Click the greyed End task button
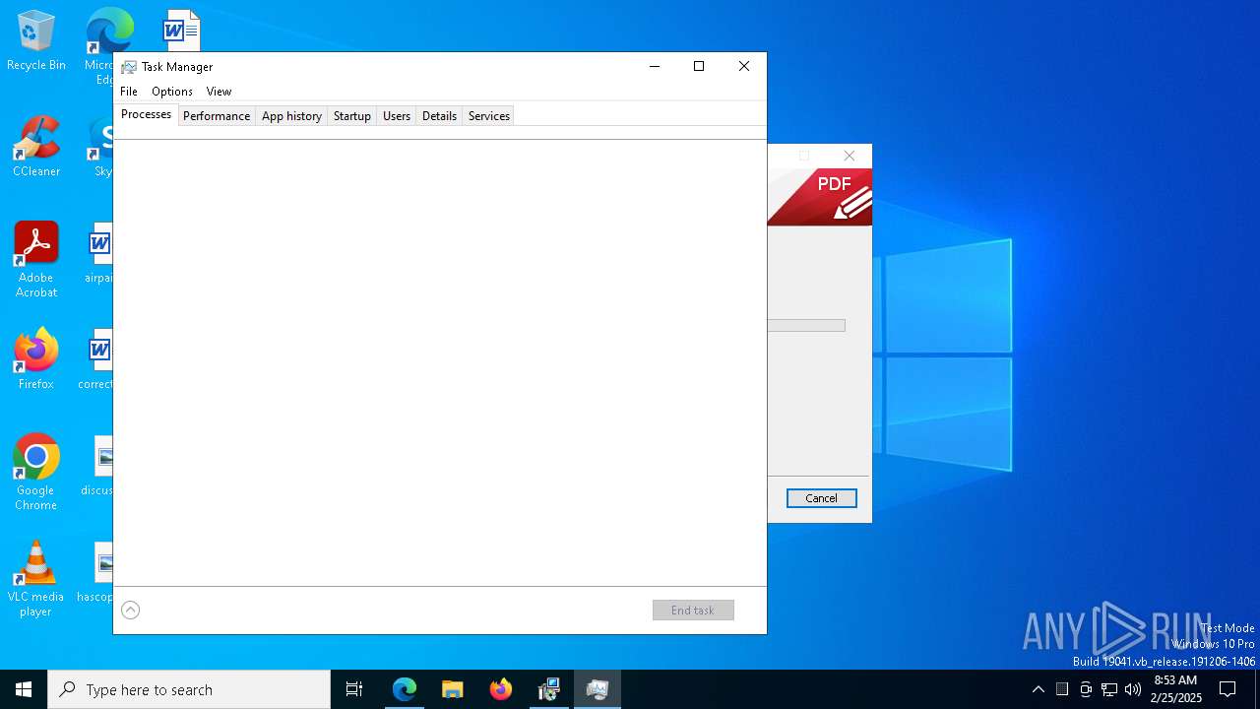 (x=693, y=611)
